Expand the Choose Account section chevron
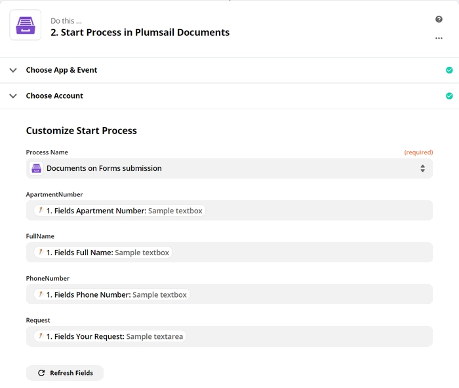Image resolution: width=459 pixels, height=388 pixels. (x=13, y=96)
